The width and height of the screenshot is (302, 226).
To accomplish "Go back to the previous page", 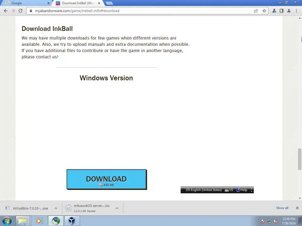I will [6, 11].
